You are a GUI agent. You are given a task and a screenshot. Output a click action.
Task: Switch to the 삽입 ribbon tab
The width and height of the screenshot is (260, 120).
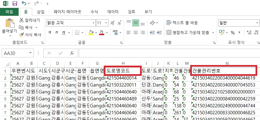pos(40,12)
